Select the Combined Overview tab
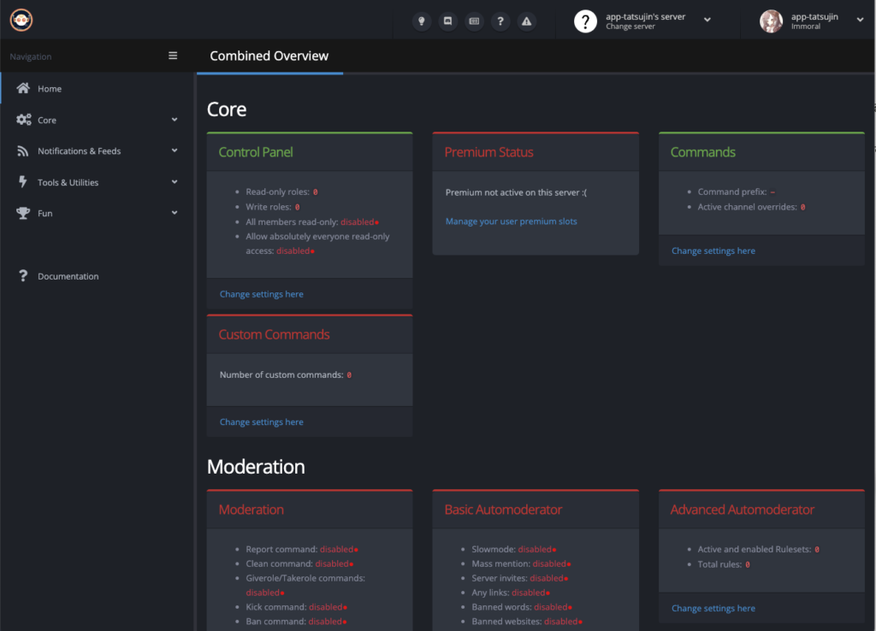 (x=269, y=56)
